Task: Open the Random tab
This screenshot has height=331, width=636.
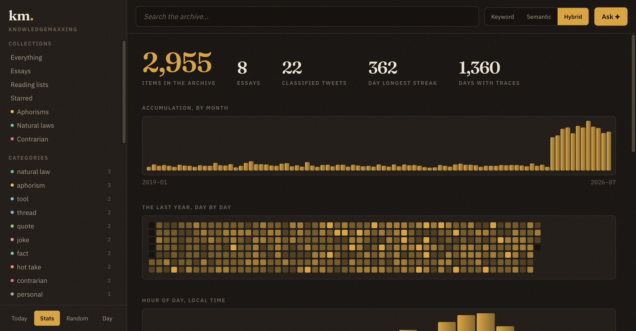Action: coord(77,318)
